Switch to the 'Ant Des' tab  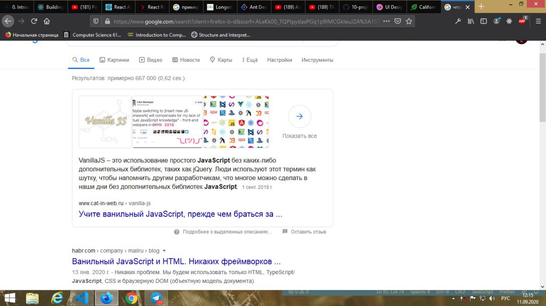pos(254,7)
